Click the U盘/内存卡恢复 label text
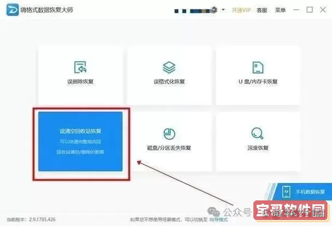 [258, 82]
